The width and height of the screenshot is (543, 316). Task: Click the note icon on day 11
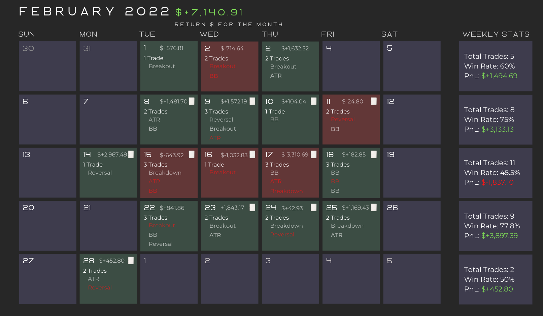(374, 101)
